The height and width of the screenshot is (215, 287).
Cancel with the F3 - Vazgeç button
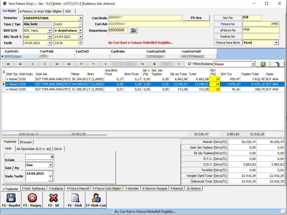32,200
